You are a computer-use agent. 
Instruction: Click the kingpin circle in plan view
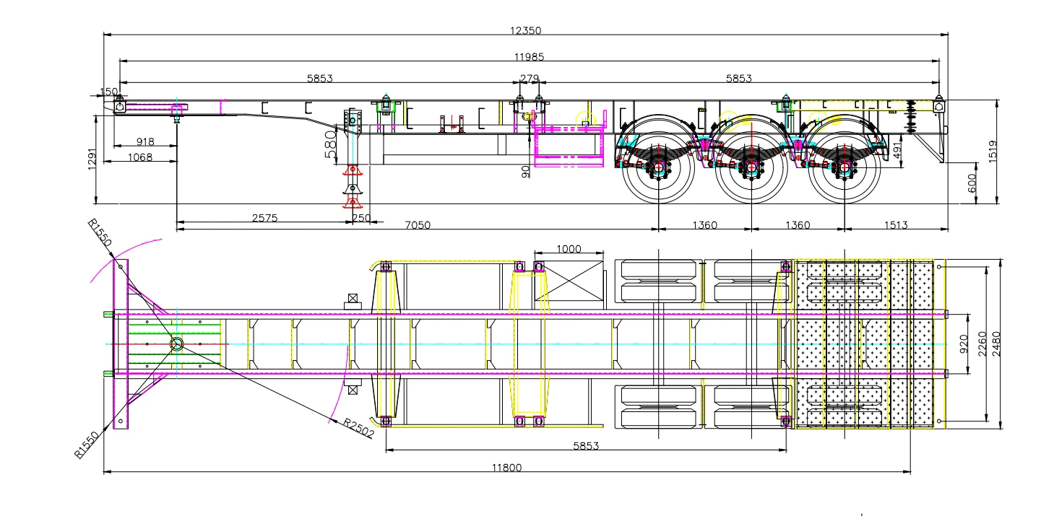pos(177,344)
